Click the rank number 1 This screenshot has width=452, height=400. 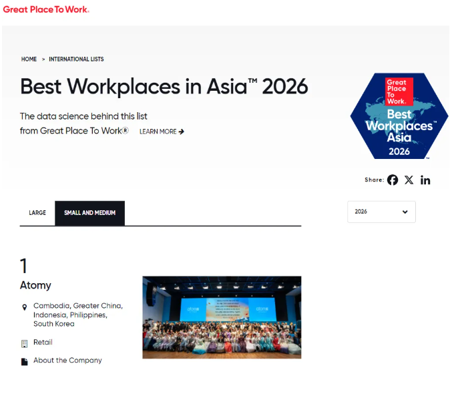click(x=23, y=266)
